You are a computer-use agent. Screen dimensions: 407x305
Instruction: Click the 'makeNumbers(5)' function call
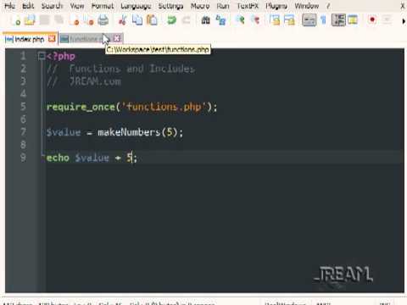click(x=137, y=132)
